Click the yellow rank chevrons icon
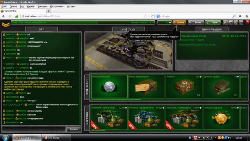Viewport: 250px width, 141px height. point(6,25)
